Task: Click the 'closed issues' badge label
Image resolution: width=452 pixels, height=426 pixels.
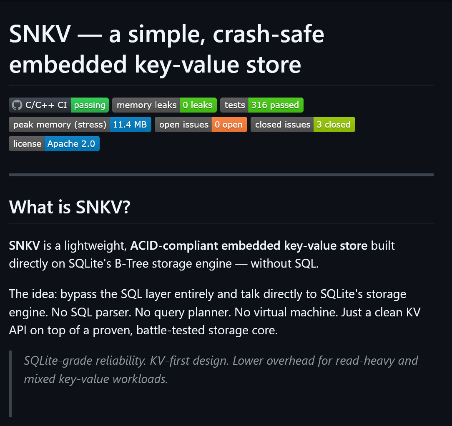Action: pos(282,125)
